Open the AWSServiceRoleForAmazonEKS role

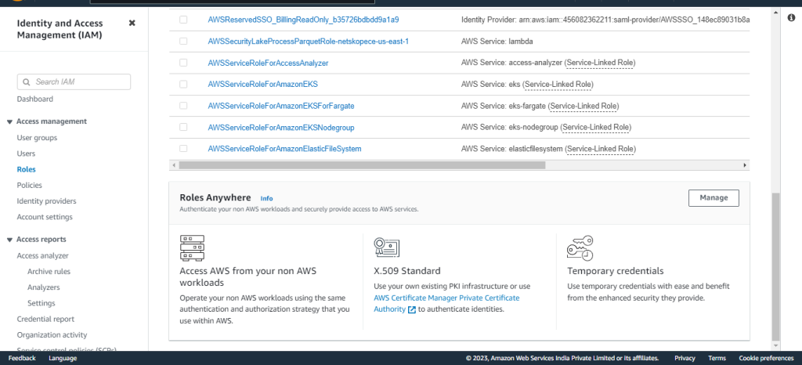(x=263, y=85)
